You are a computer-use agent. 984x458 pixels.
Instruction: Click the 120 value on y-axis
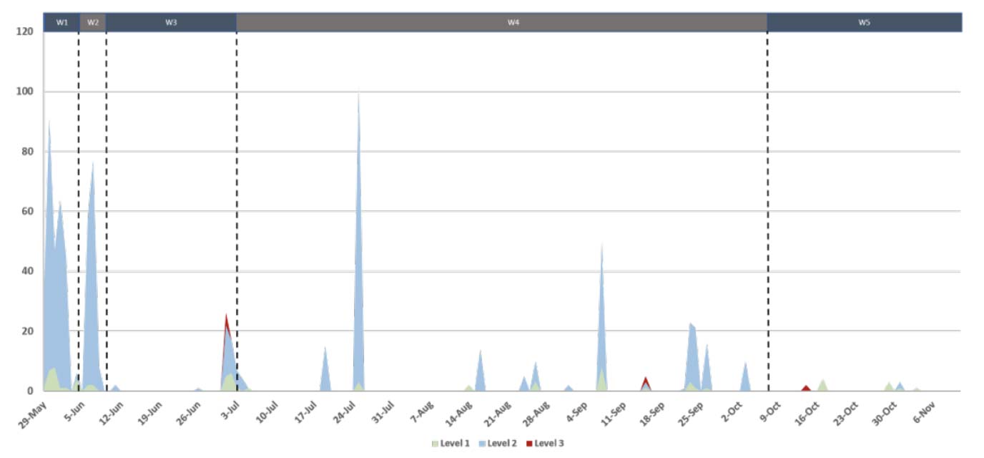25,32
